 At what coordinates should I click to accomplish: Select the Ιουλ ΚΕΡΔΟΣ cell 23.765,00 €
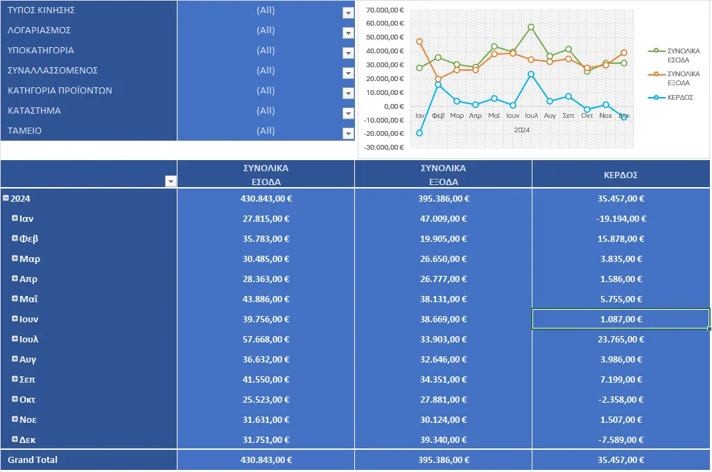coord(620,339)
